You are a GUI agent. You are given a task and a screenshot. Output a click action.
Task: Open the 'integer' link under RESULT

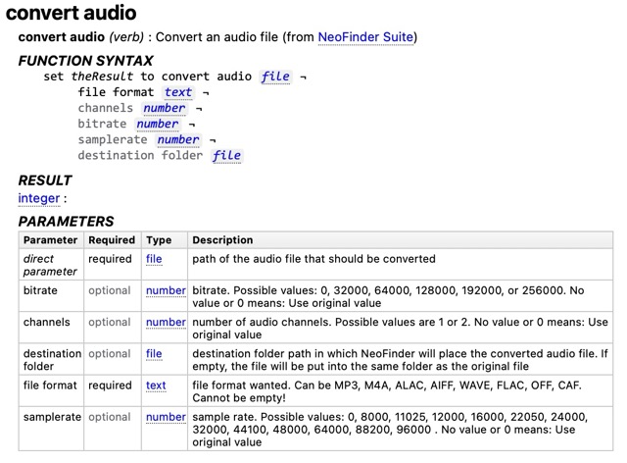[39, 198]
